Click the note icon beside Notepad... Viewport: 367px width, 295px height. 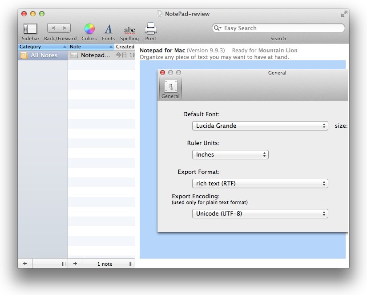74,55
